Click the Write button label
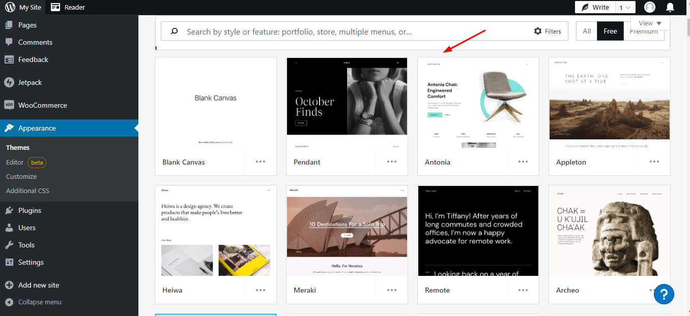 [x=601, y=7]
